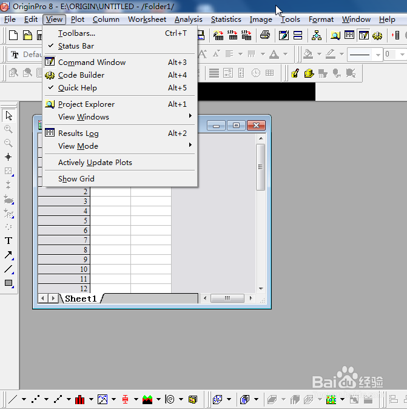
Task: Click the New Project icon
Action: pyautogui.click(x=13, y=35)
